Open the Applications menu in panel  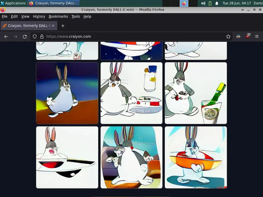(x=14, y=3)
